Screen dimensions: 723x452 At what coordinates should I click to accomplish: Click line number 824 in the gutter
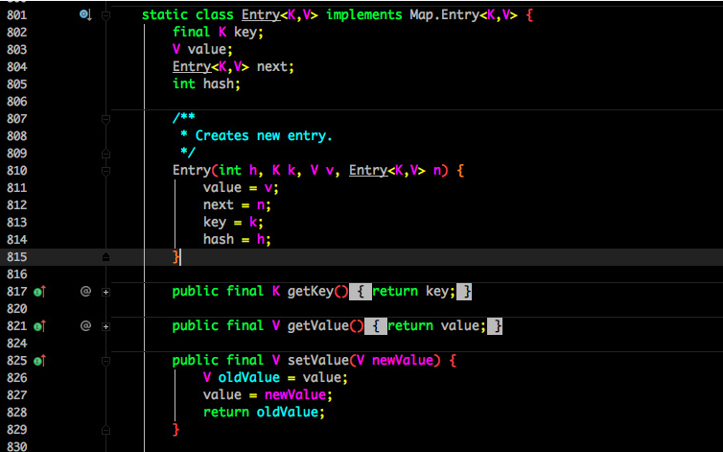(x=16, y=344)
